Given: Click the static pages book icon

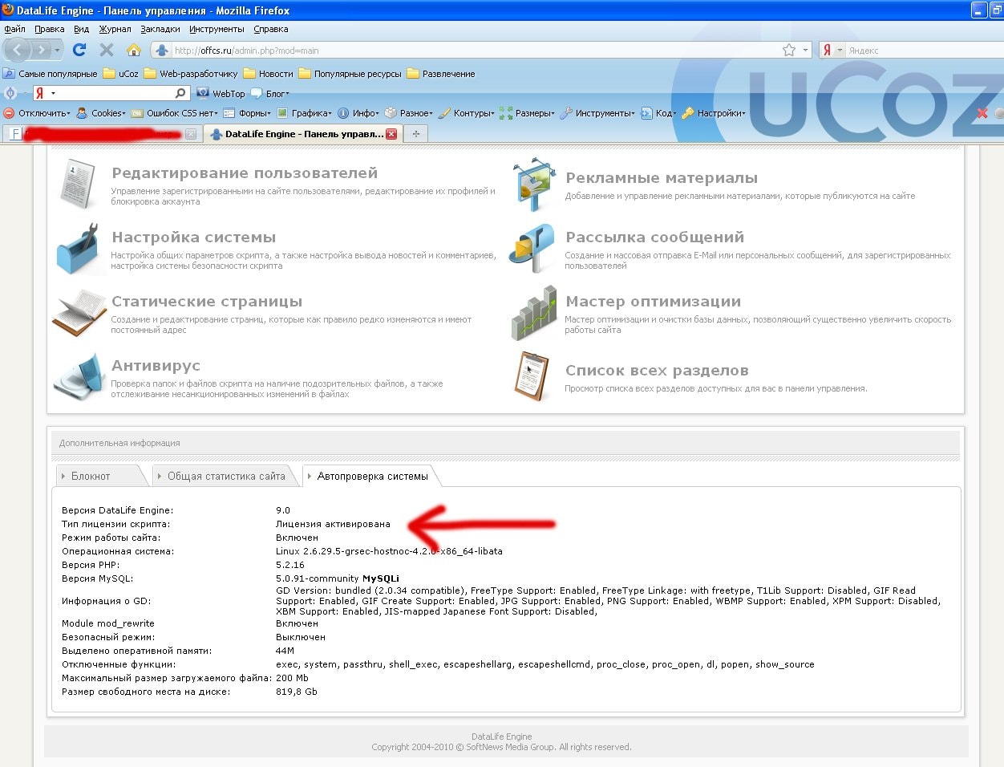Looking at the screenshot, I should (79, 312).
